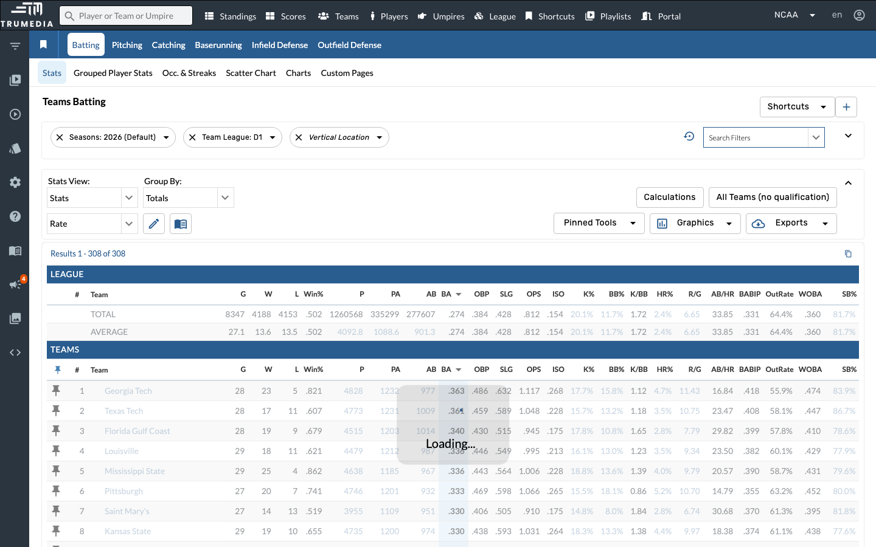Click the bookmark icon in blue bar
The image size is (876, 547).
point(43,44)
